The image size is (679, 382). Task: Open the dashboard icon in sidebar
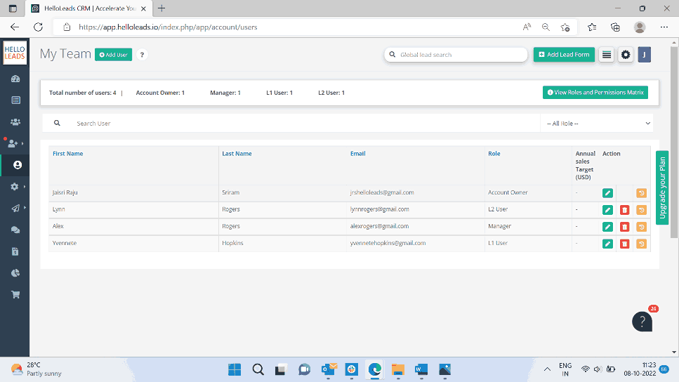click(15, 79)
